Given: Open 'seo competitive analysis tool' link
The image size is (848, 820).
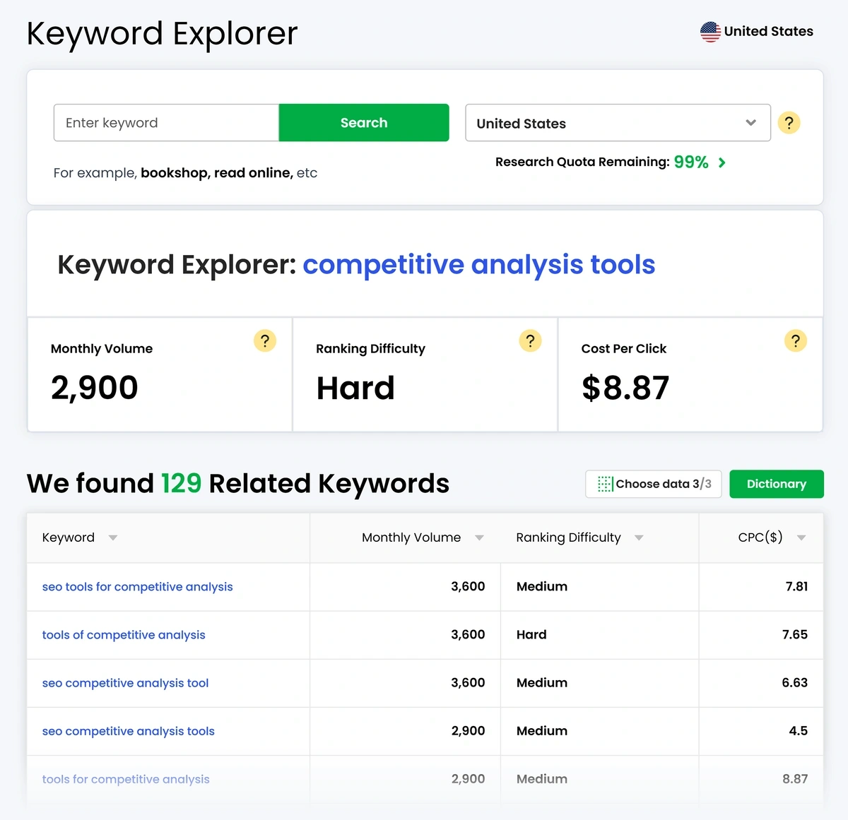Looking at the screenshot, I should (x=125, y=683).
